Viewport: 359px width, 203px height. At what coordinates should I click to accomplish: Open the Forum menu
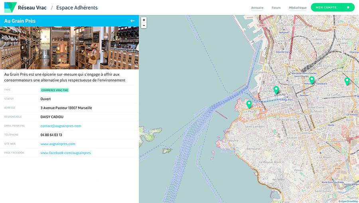[276, 8]
